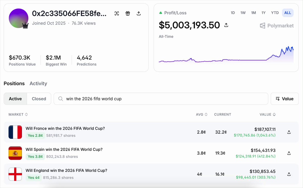Open the Positions tab
The height and width of the screenshot is (188, 303).
(x=14, y=83)
